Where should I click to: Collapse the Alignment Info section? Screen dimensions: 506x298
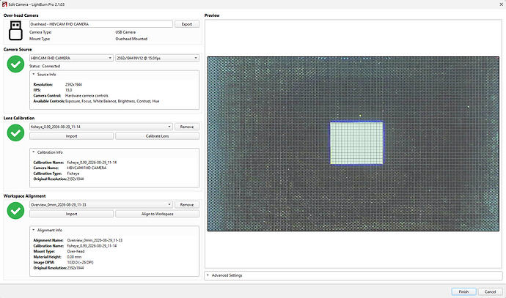[33, 230]
